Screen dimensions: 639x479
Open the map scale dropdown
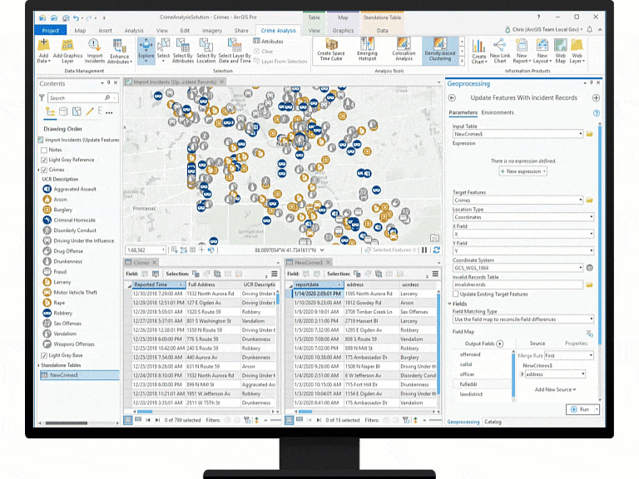[163, 249]
